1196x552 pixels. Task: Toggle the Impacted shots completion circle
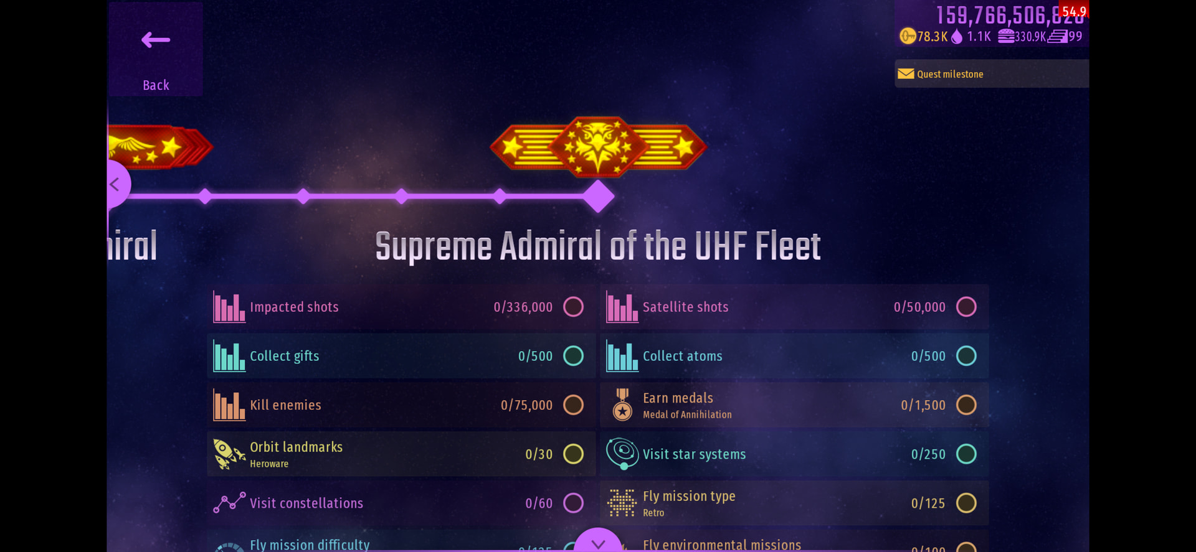click(573, 307)
